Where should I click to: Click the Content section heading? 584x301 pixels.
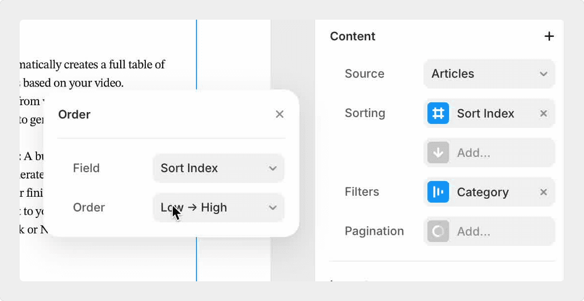(353, 36)
